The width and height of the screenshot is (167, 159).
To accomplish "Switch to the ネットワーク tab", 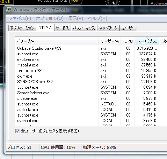I will (x=108, y=28).
